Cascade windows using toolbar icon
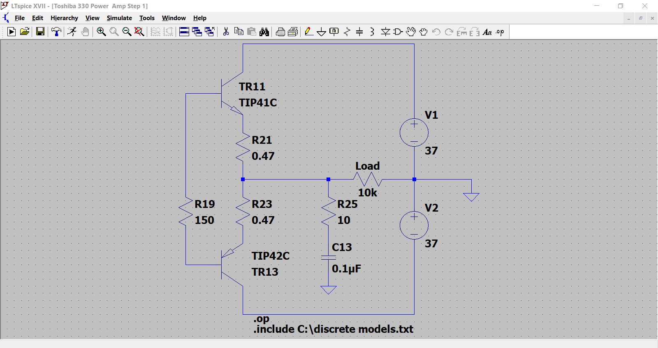The width and height of the screenshot is (658, 348). click(197, 32)
